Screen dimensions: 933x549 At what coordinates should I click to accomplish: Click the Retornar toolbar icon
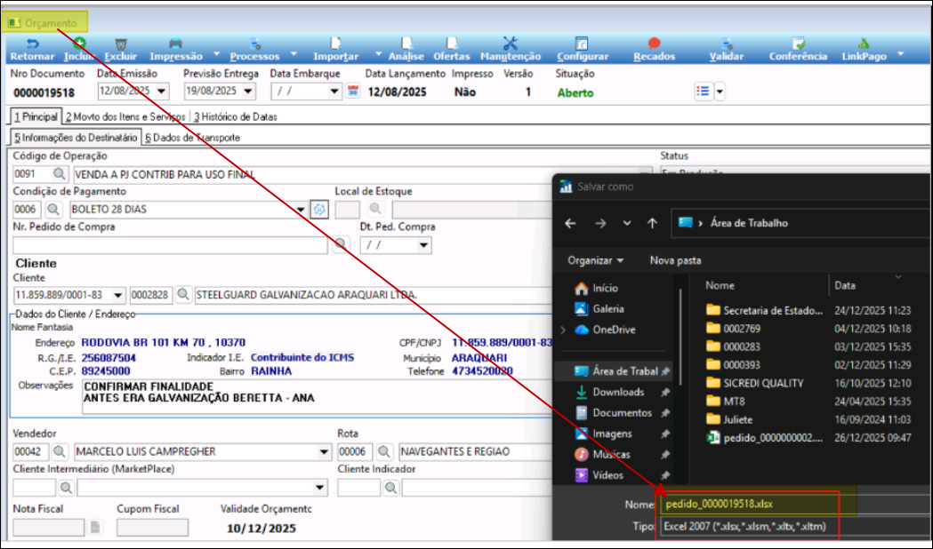tap(31, 44)
